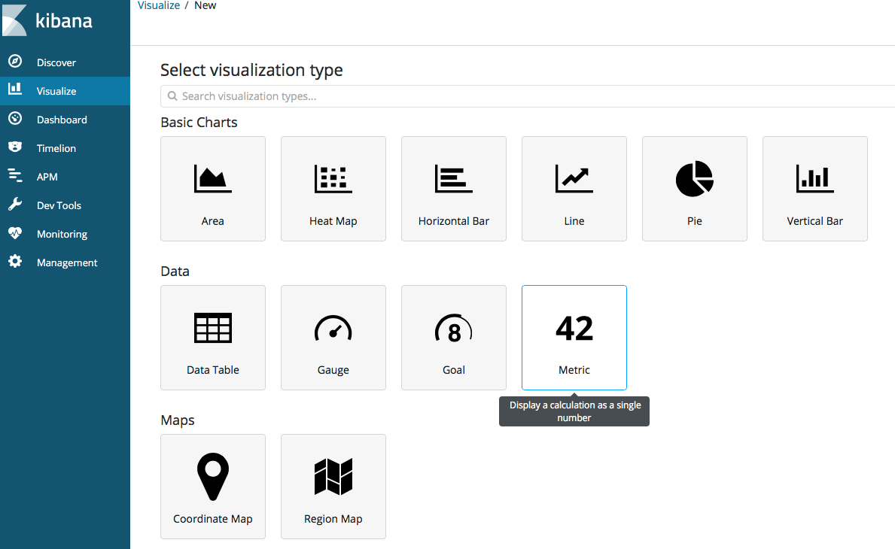The height and width of the screenshot is (549, 895).
Task: Click the Region Map label
Action: (333, 519)
